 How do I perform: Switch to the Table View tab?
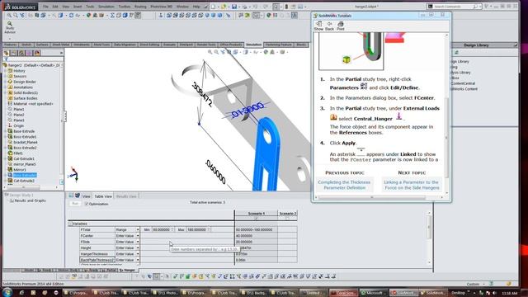tap(103, 196)
